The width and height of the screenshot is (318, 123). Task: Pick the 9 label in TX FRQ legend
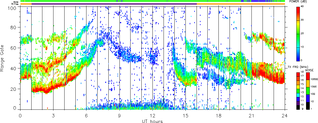[x=302, y=109]
